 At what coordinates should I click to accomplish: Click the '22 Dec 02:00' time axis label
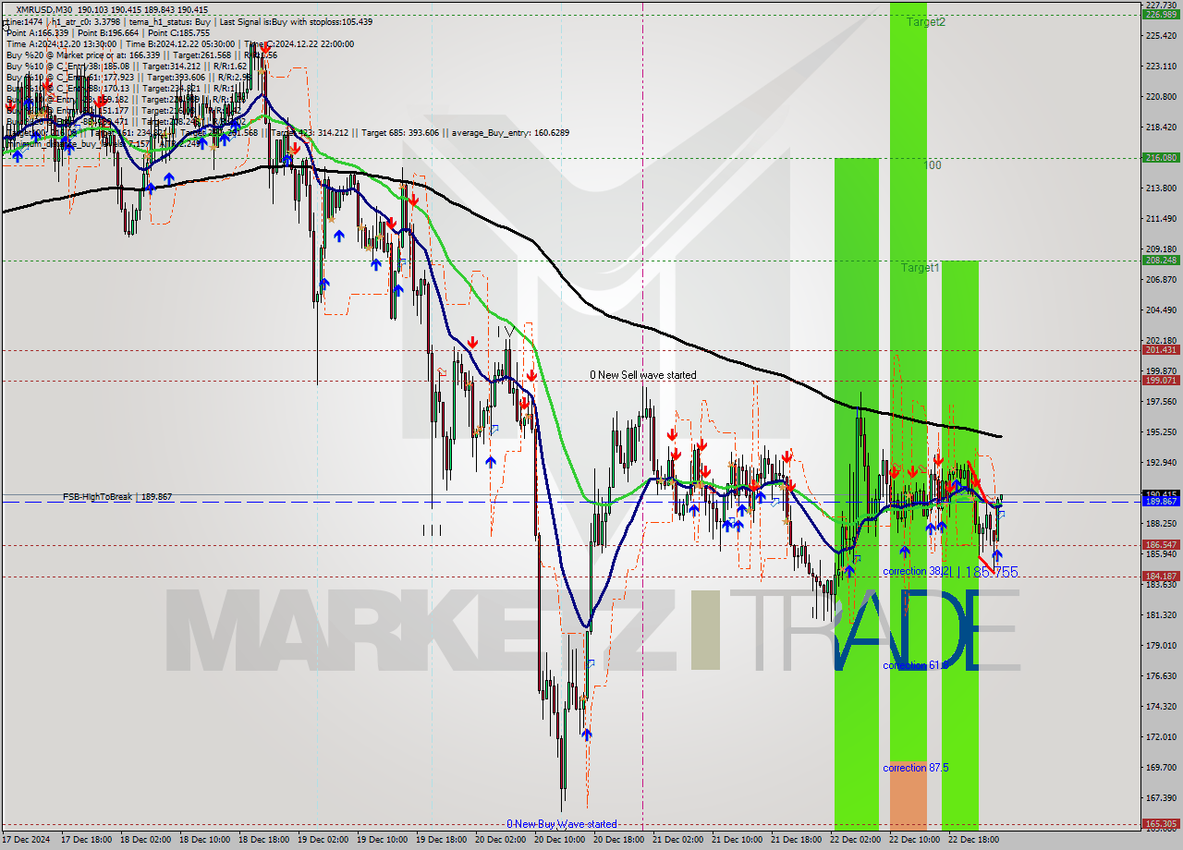(857, 841)
